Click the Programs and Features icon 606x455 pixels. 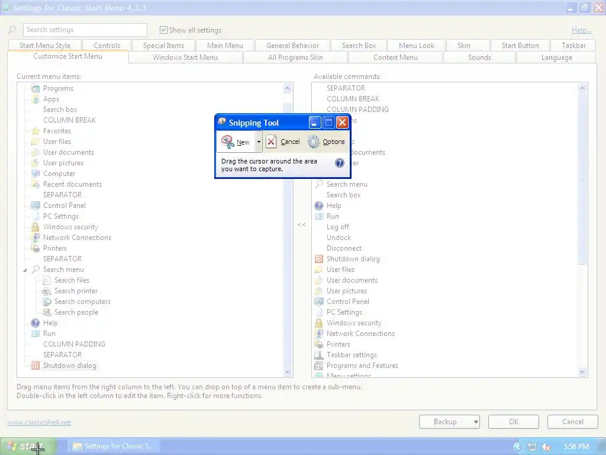[x=319, y=365]
